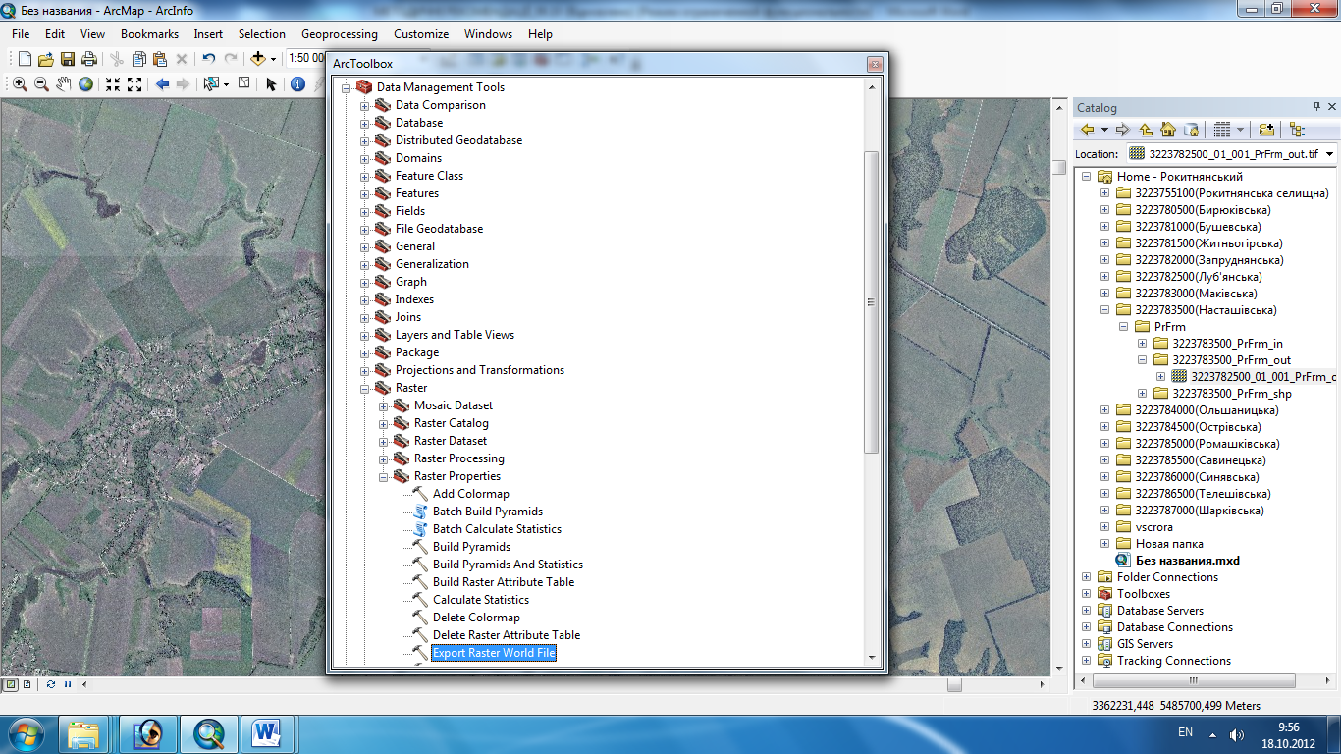Select the Zoom Out tool
Screen dimensions: 1341x754
point(41,84)
